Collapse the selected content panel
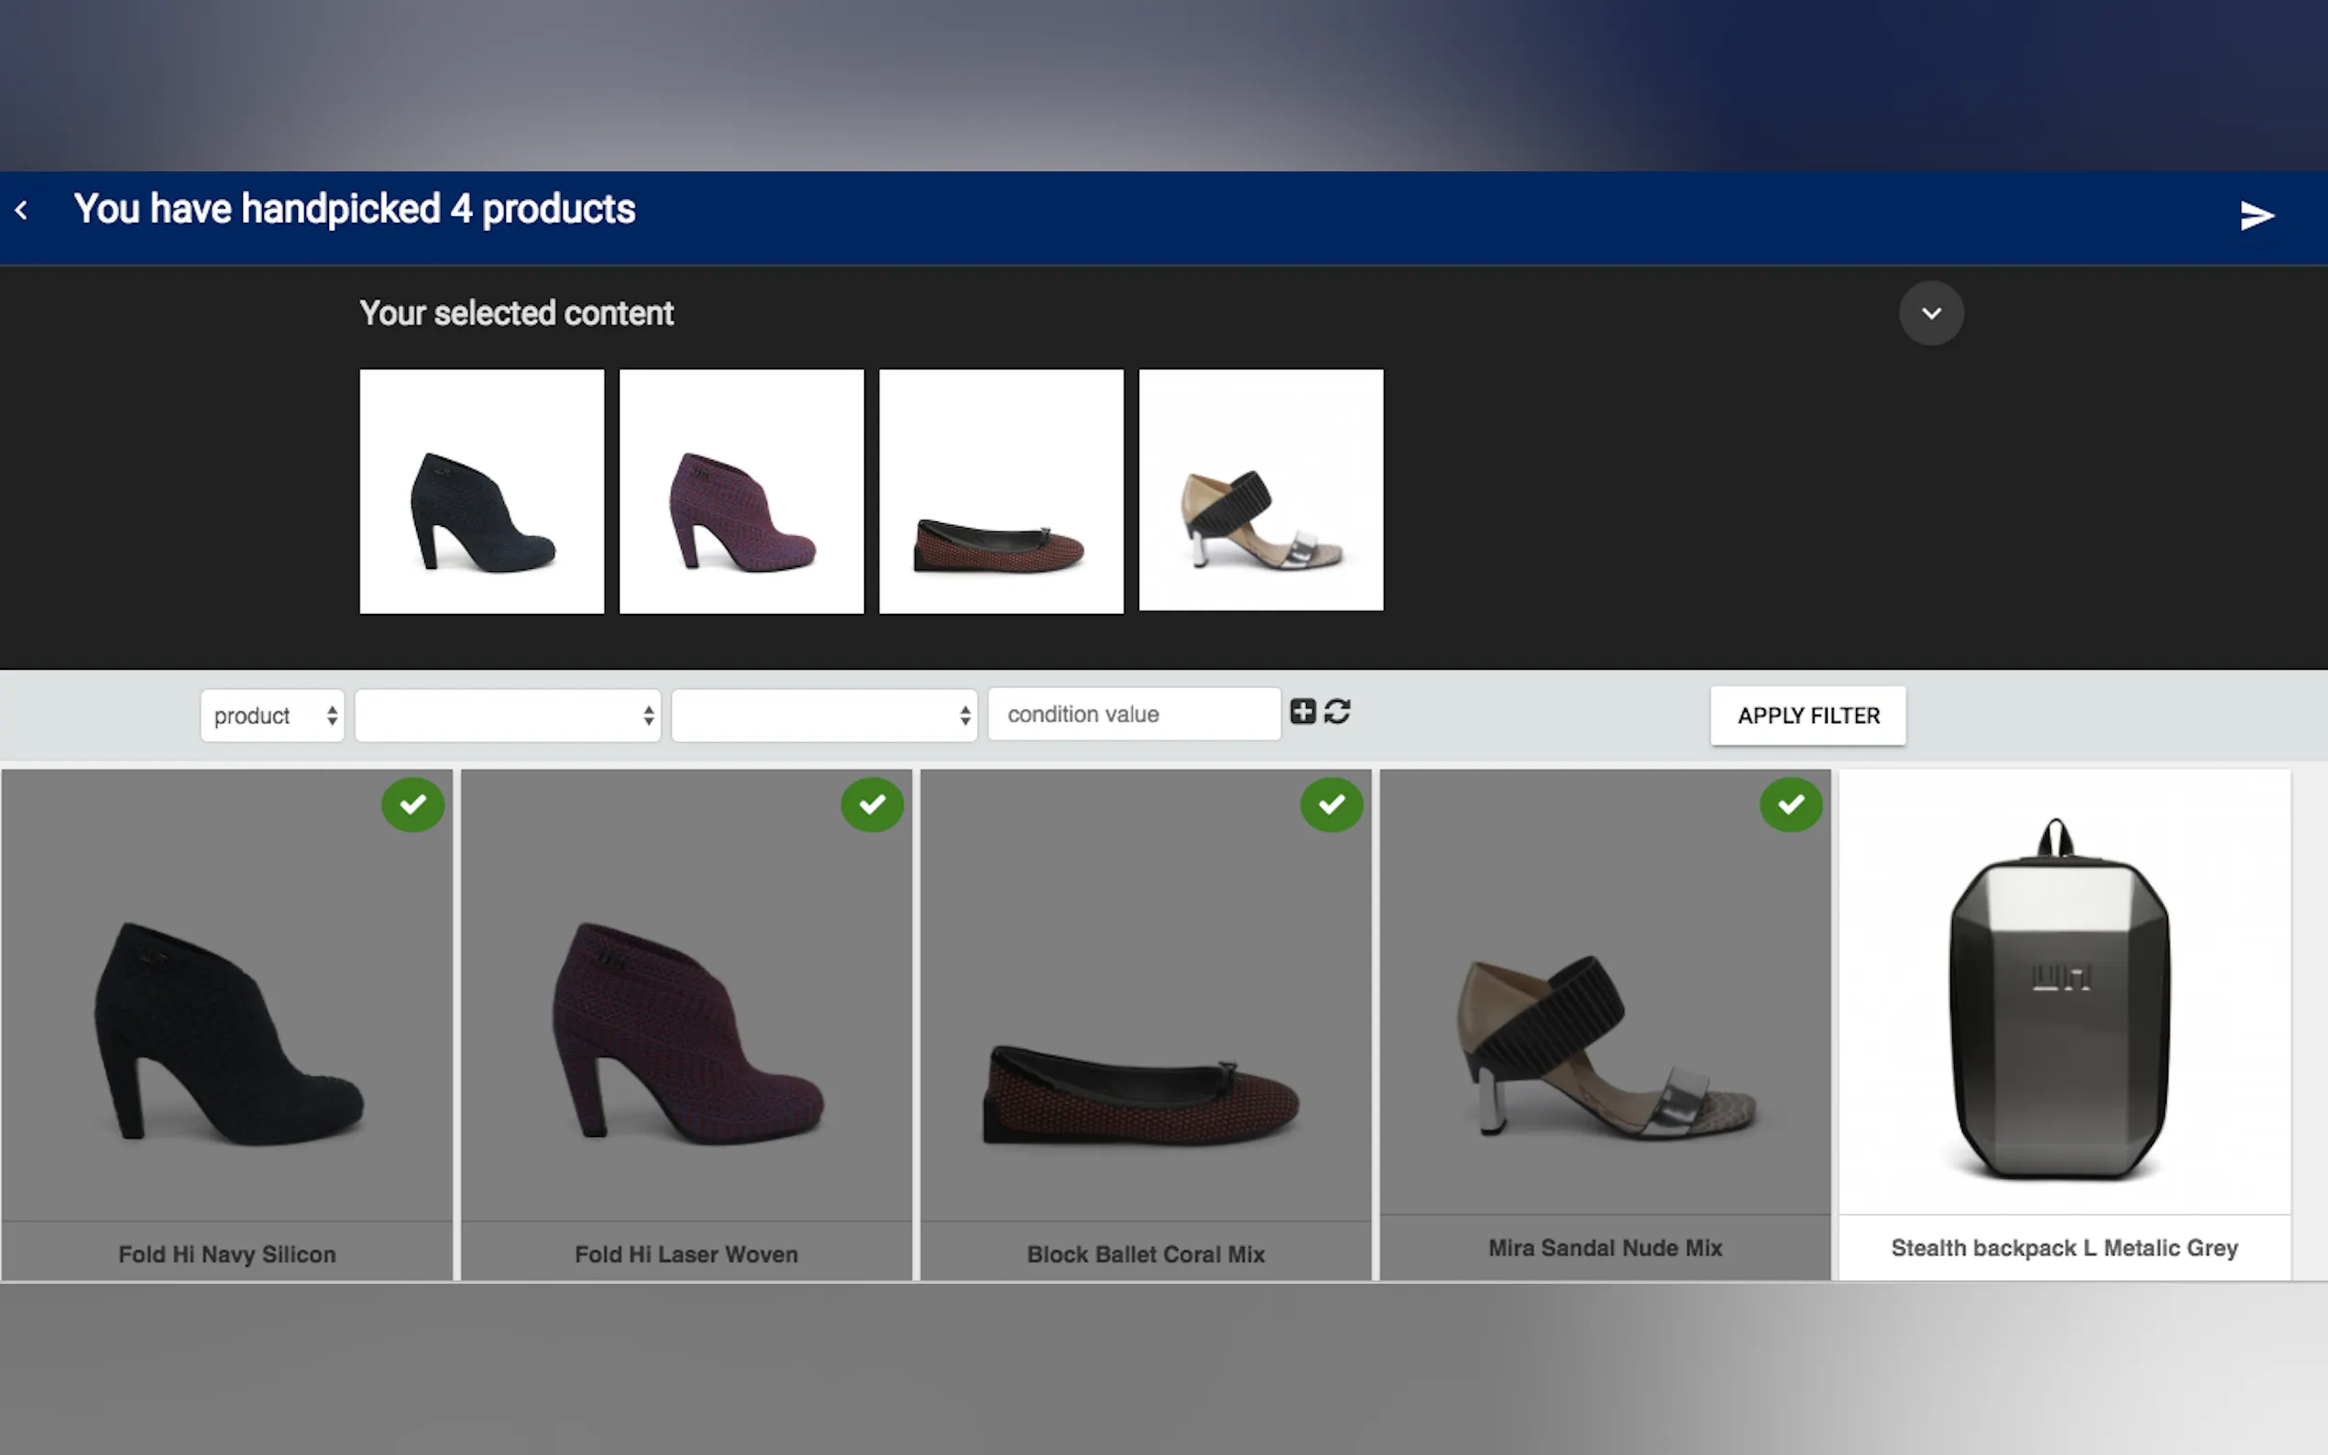Viewport: 2328px width, 1455px height. pos(1929,313)
